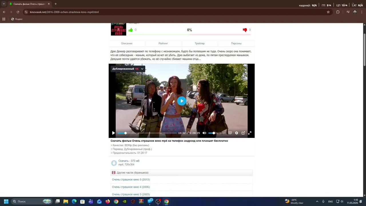Open the weather widget showing -25°C
This screenshot has height=206, width=366.
tap(295, 201)
